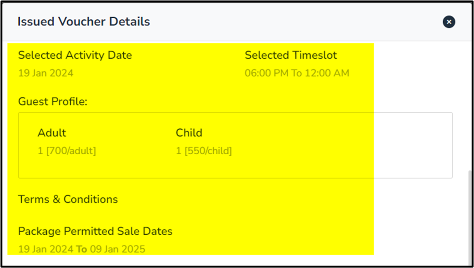Select the Selected Activity Date label
The height and width of the screenshot is (268, 474).
point(75,55)
